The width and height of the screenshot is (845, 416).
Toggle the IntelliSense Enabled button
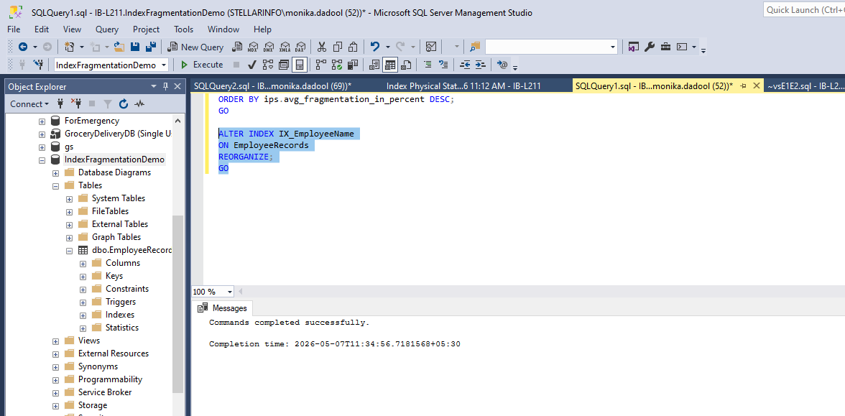(x=300, y=65)
